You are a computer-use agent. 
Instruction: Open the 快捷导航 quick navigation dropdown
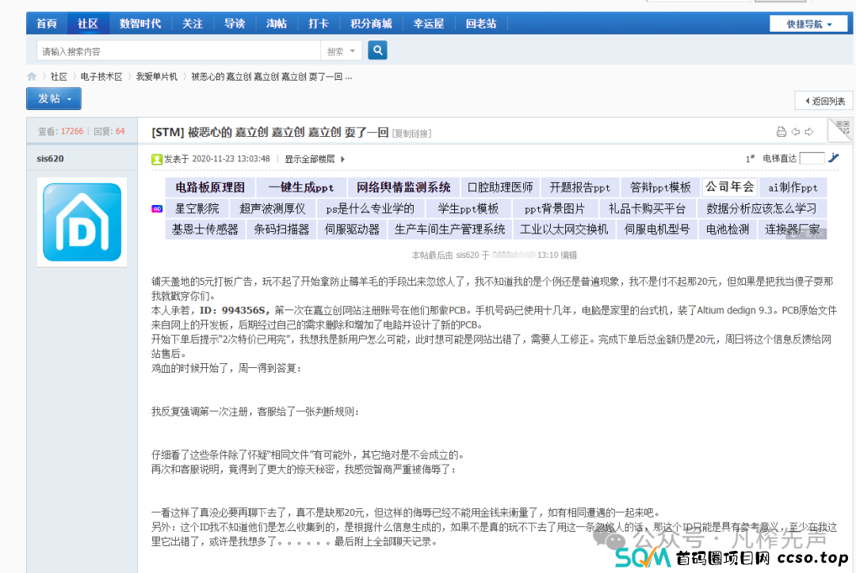808,24
